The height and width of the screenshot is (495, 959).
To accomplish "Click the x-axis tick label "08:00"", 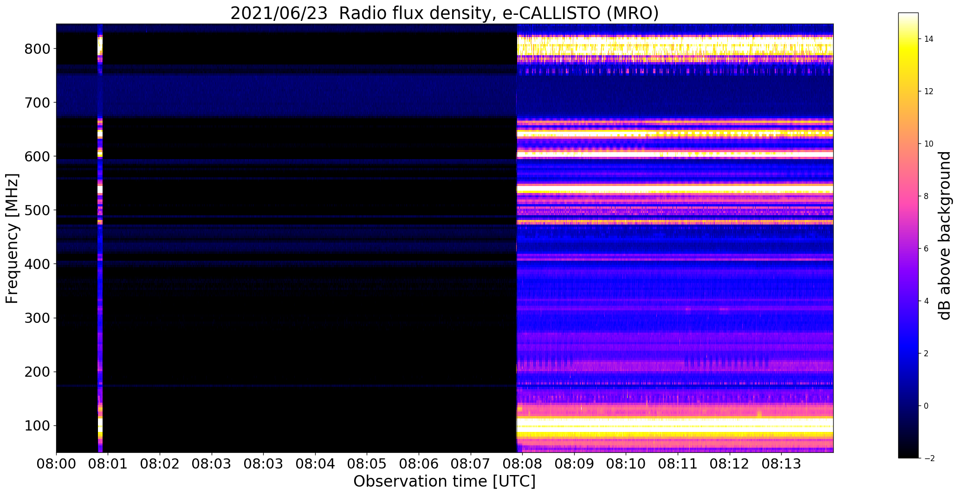I will coord(56,463).
